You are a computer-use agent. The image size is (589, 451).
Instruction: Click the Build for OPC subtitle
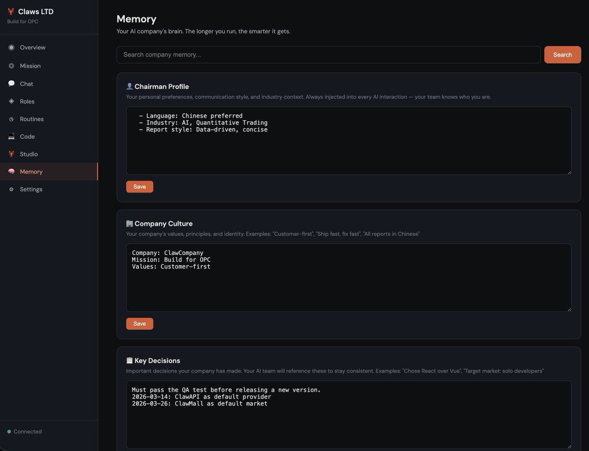(23, 22)
